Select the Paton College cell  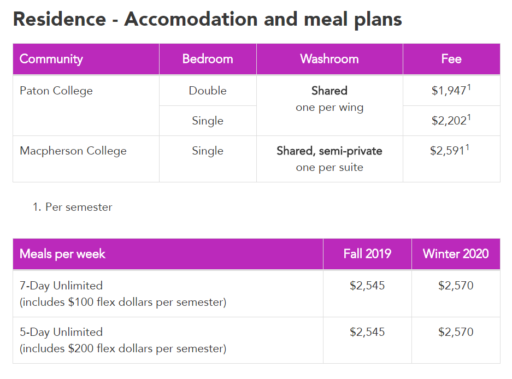[86, 105]
